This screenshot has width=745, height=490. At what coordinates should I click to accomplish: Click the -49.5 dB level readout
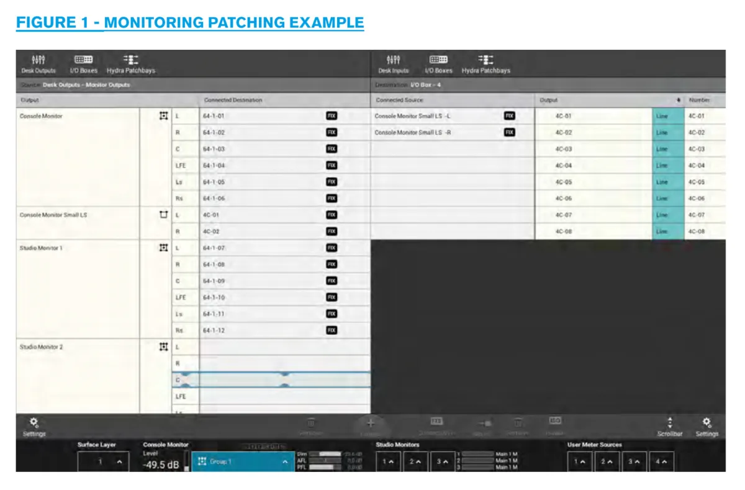click(x=161, y=465)
